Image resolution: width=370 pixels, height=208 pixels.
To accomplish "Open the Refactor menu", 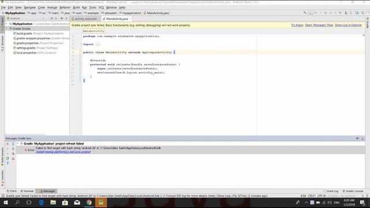I will tap(65, 8).
